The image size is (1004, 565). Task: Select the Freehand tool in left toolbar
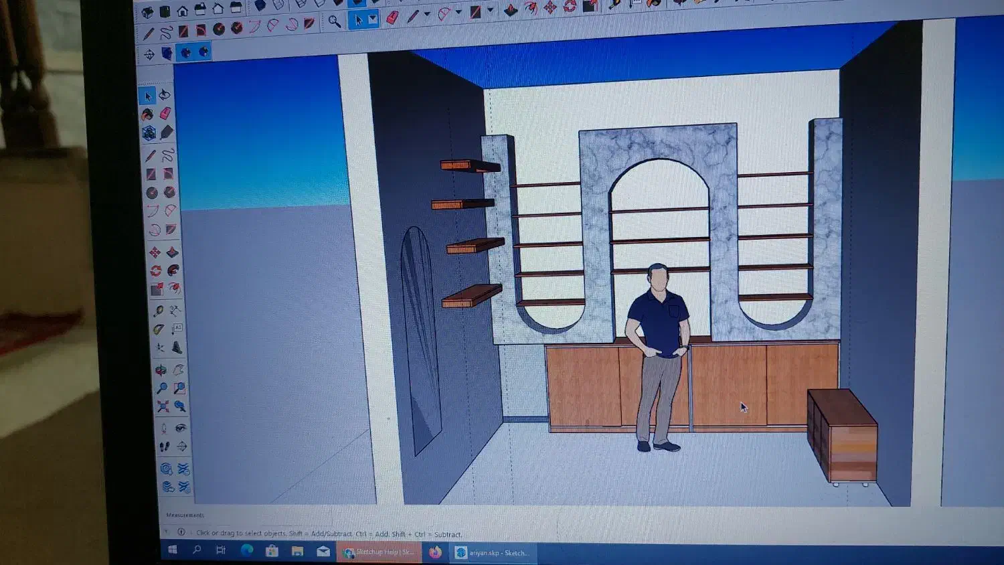[168, 155]
